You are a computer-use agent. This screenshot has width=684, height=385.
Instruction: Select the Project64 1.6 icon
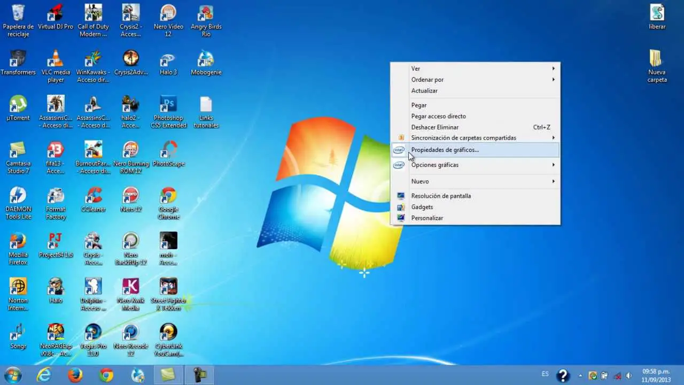point(56,245)
